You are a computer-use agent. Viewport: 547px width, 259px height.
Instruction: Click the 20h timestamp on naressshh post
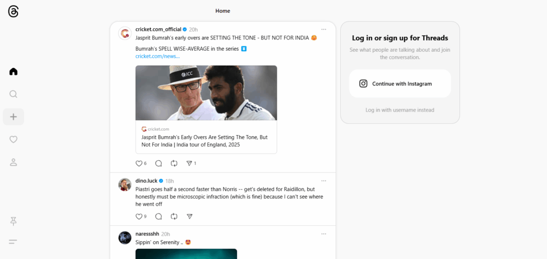point(166,234)
